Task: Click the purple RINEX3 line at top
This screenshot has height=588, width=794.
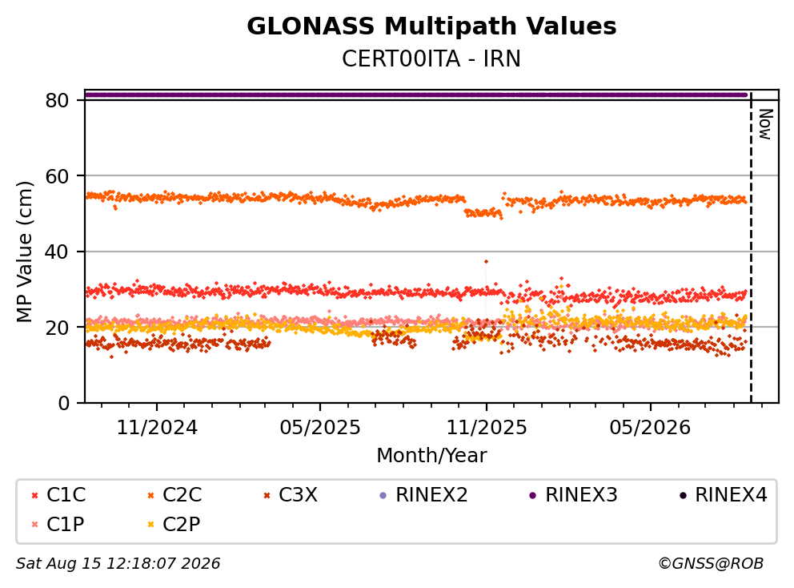Action: 416,95
